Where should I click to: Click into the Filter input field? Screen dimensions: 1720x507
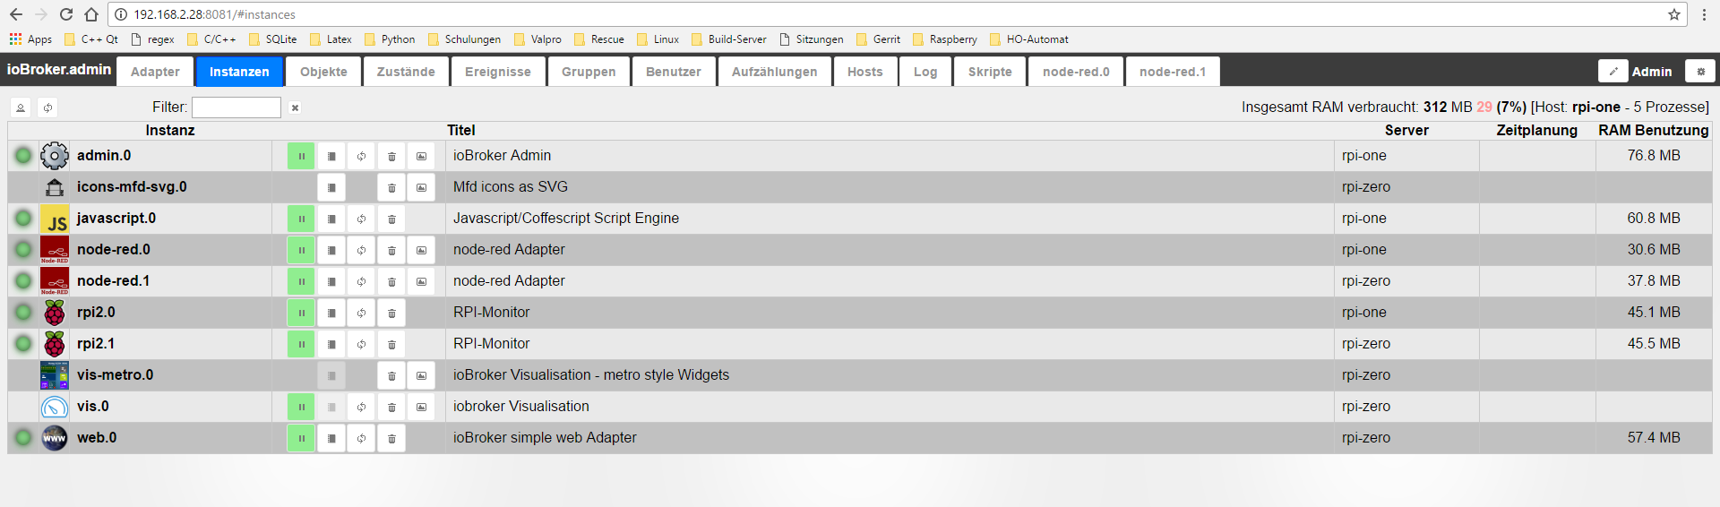(x=236, y=107)
